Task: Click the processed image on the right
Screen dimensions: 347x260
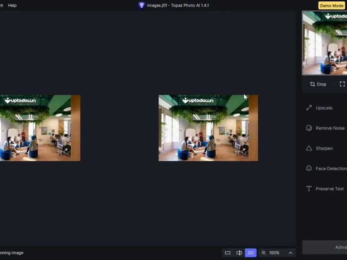Action: (x=208, y=128)
